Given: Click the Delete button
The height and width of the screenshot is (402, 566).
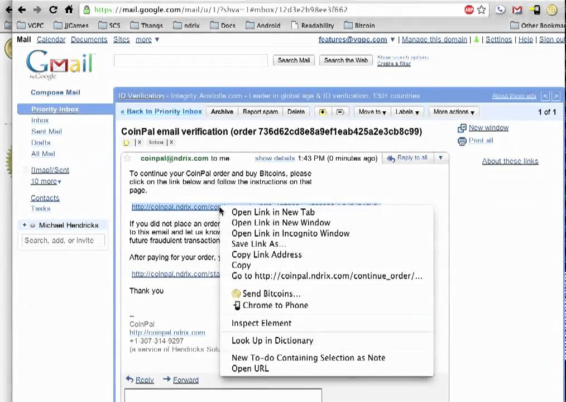Looking at the screenshot, I should click(x=296, y=112).
